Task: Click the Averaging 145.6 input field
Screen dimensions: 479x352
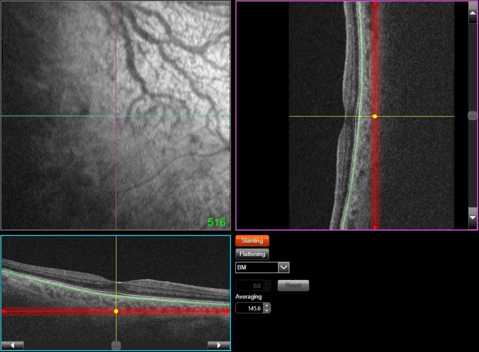Action: (249, 308)
